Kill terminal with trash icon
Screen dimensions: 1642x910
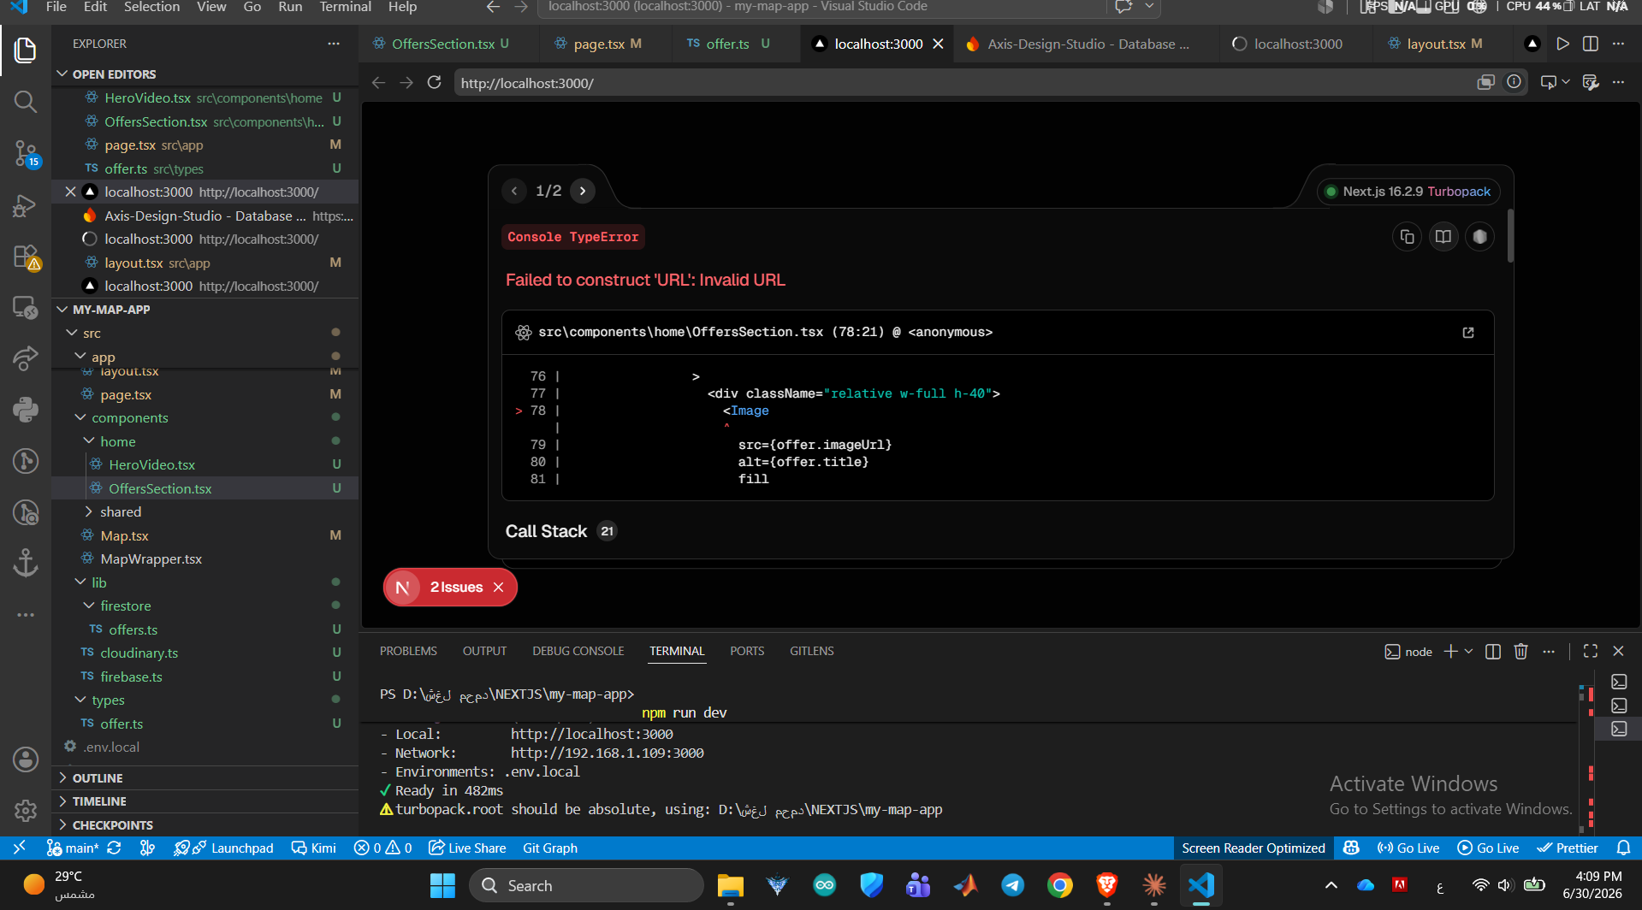(x=1520, y=651)
